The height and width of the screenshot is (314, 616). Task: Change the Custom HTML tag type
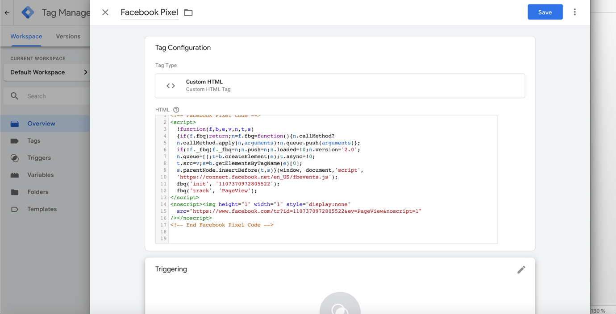[340, 86]
